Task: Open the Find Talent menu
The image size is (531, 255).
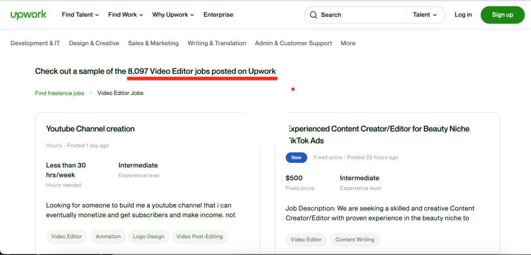Action: click(x=80, y=15)
